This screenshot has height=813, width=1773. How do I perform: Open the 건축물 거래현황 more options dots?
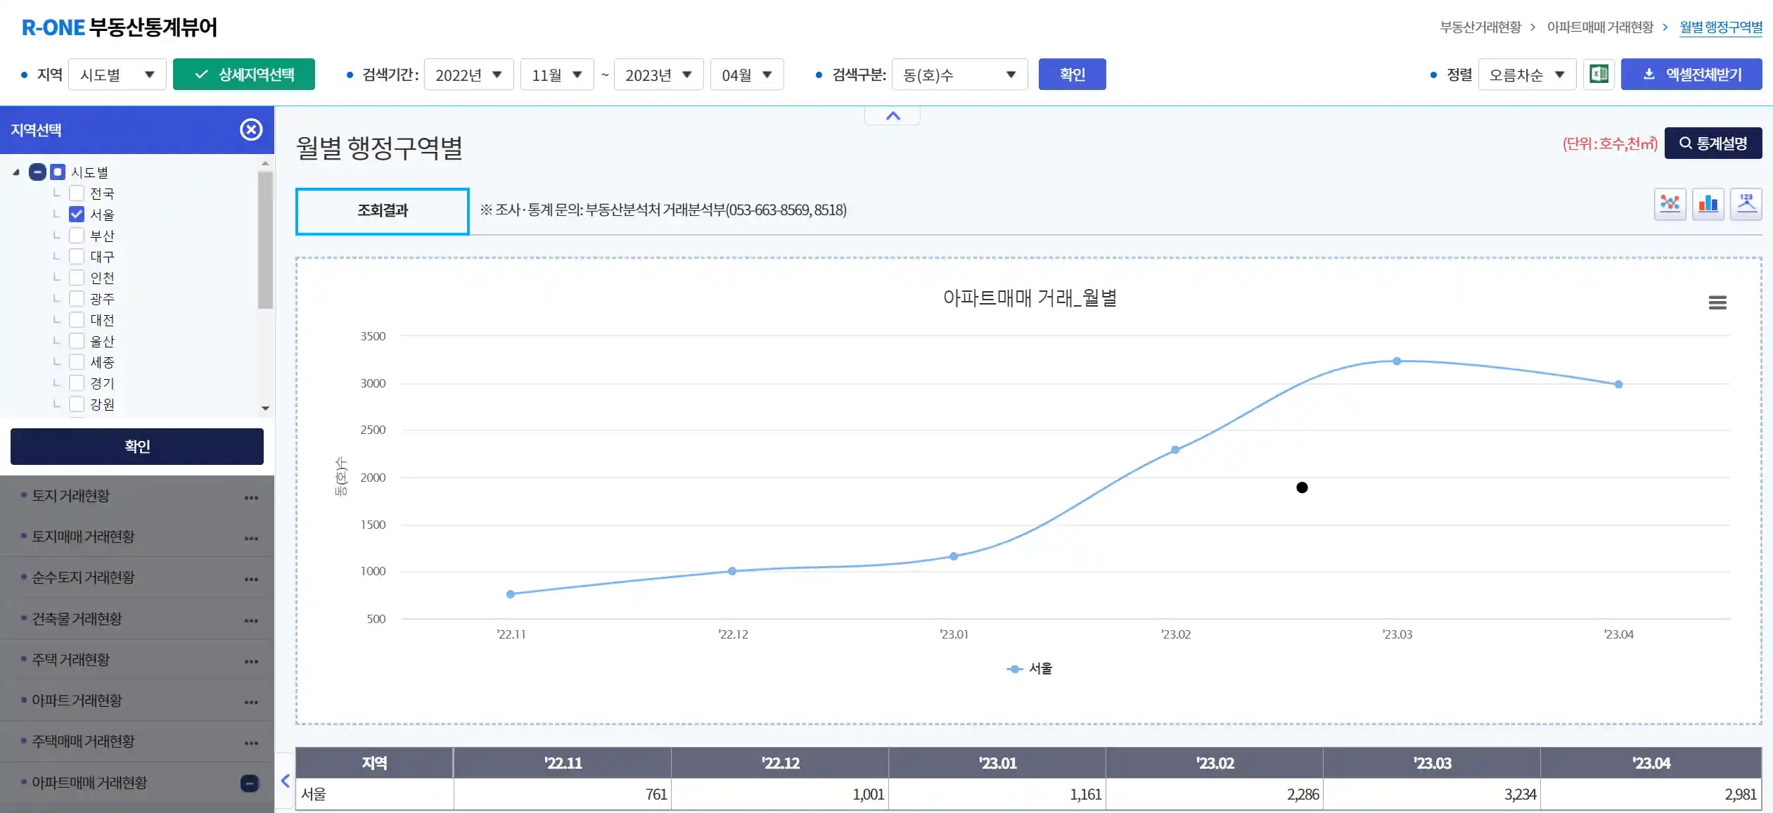[x=251, y=620]
